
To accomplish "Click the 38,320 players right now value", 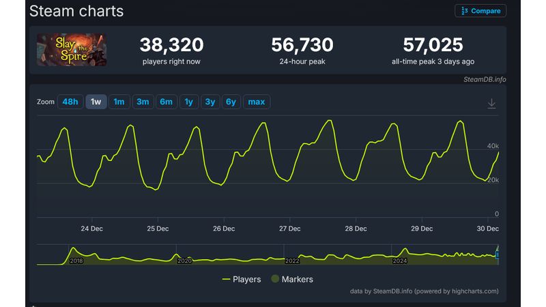I will point(171,45).
